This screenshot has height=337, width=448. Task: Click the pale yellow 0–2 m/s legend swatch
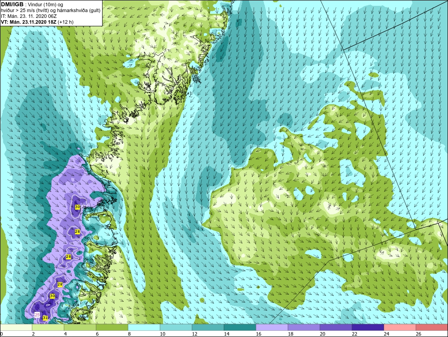(16, 327)
